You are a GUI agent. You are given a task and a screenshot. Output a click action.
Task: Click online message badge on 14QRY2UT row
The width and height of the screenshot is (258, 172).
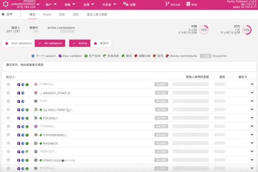click(27, 152)
